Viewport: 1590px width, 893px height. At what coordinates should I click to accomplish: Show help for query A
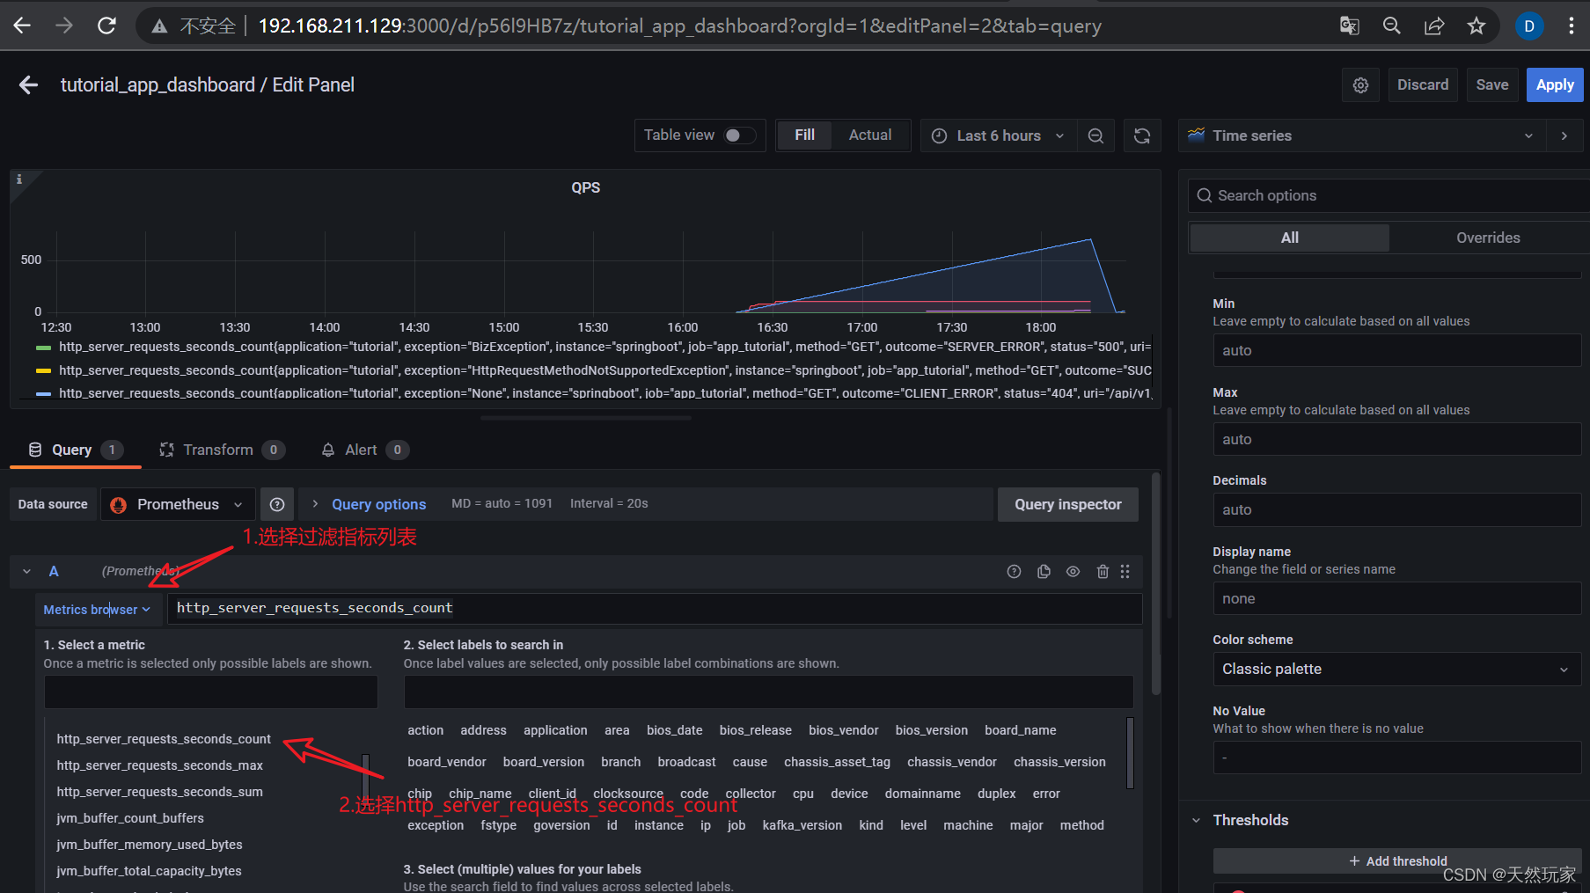[1014, 572]
